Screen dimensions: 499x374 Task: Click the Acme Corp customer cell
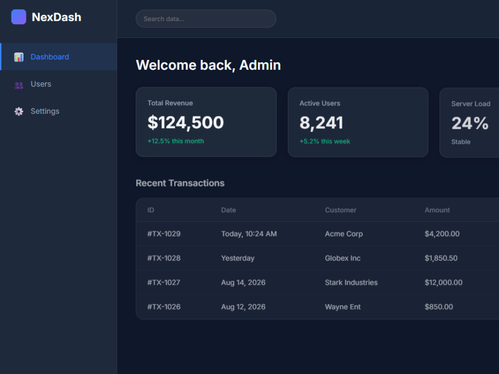344,234
